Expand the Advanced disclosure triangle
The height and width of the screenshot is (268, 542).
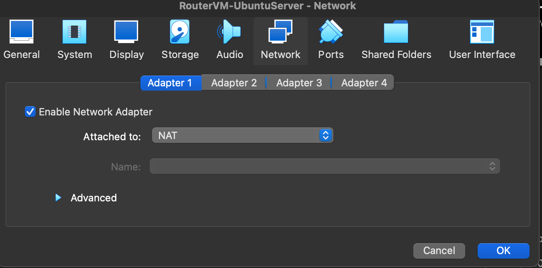(x=58, y=198)
